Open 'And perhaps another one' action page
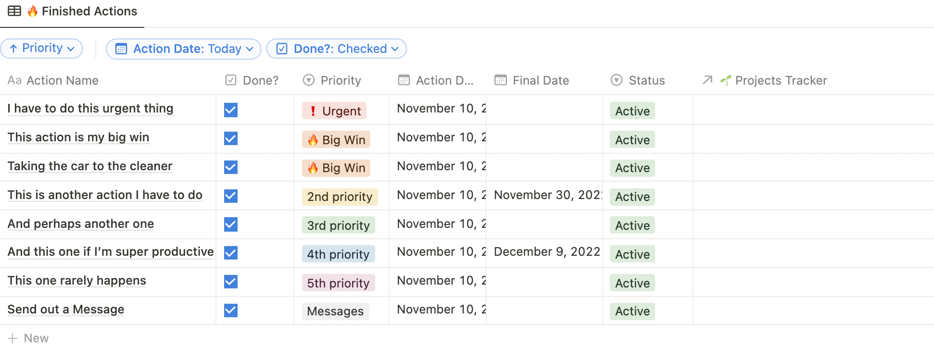 (x=81, y=224)
